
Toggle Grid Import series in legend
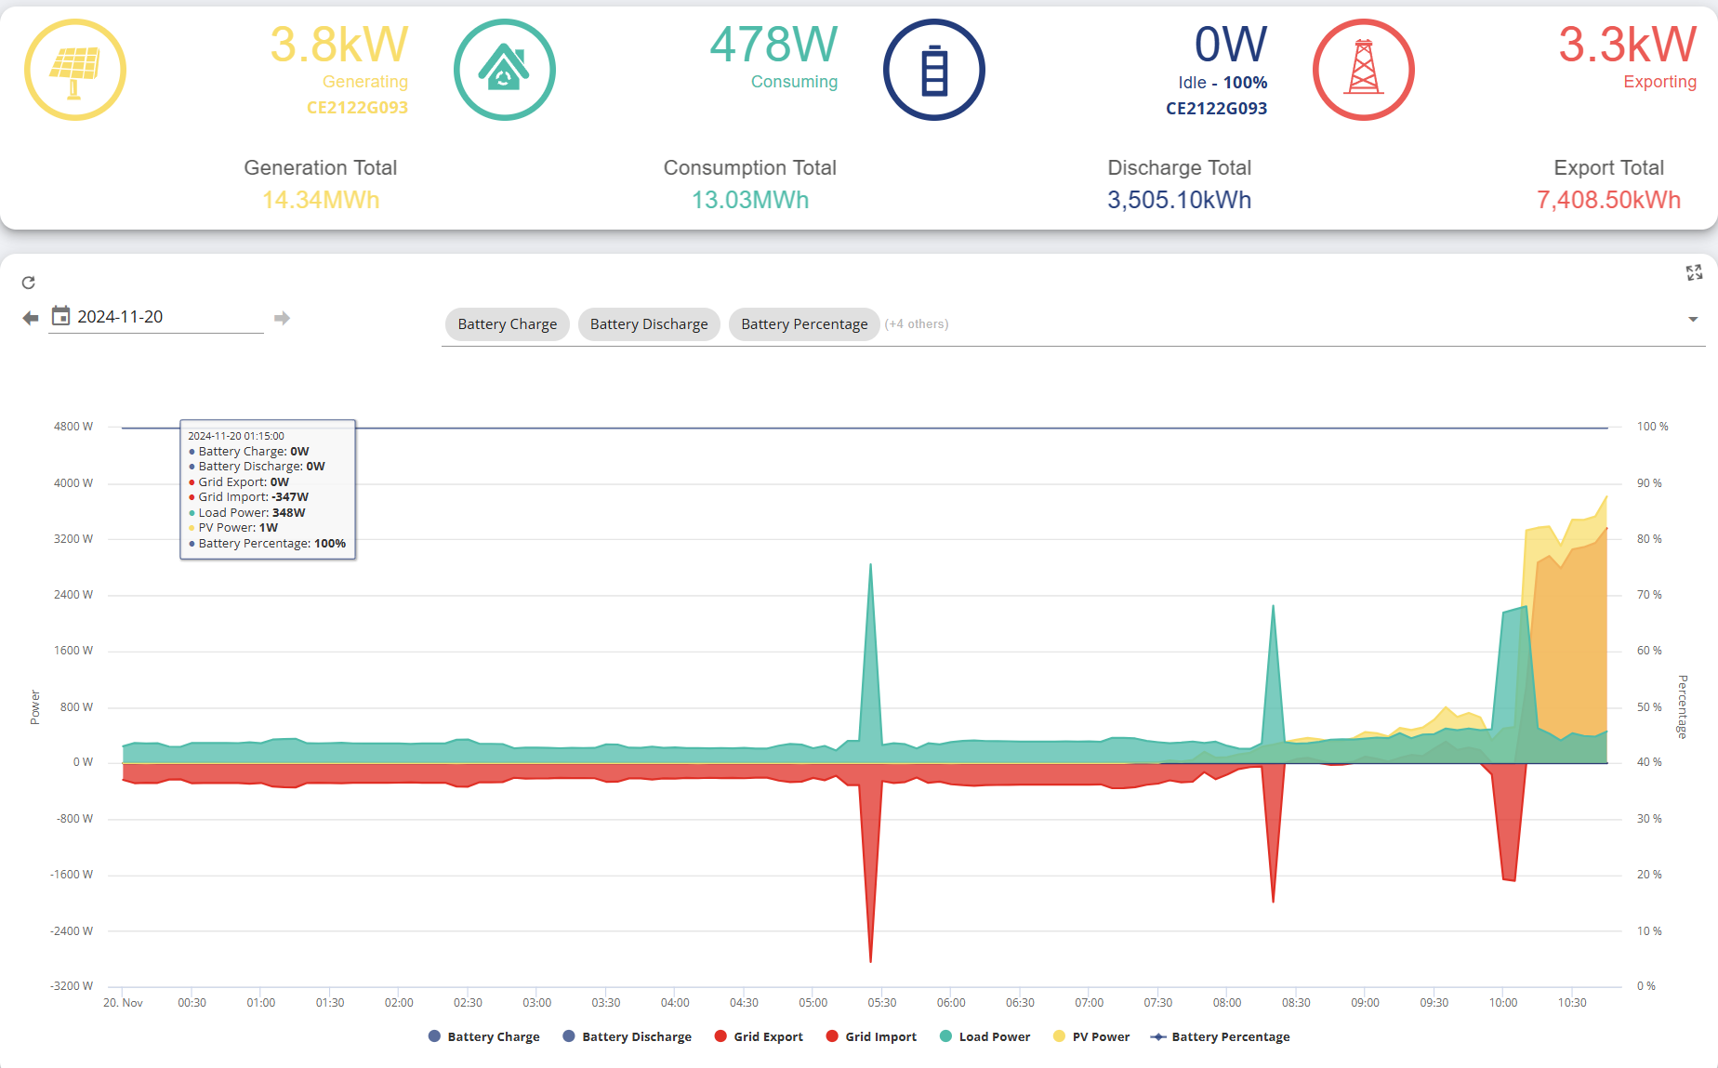[x=871, y=1036]
